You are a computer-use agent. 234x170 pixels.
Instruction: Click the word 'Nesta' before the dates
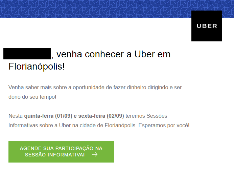[16, 116]
